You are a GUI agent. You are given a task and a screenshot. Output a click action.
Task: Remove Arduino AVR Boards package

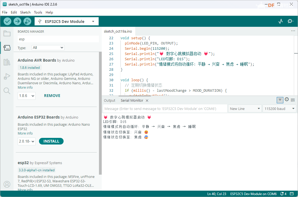coord(52,96)
